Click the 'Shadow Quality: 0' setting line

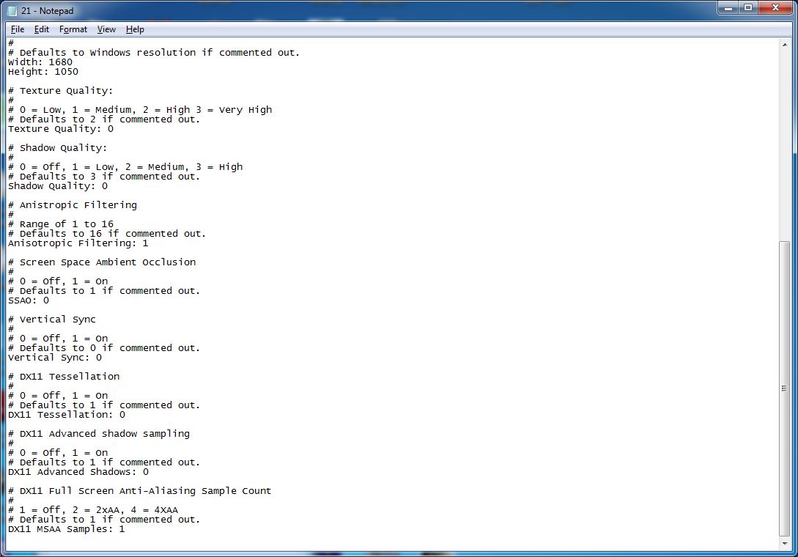(57, 186)
